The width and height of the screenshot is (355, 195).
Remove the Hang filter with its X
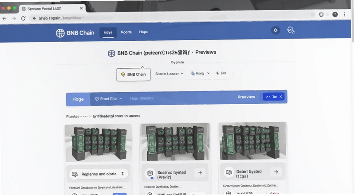point(208,73)
